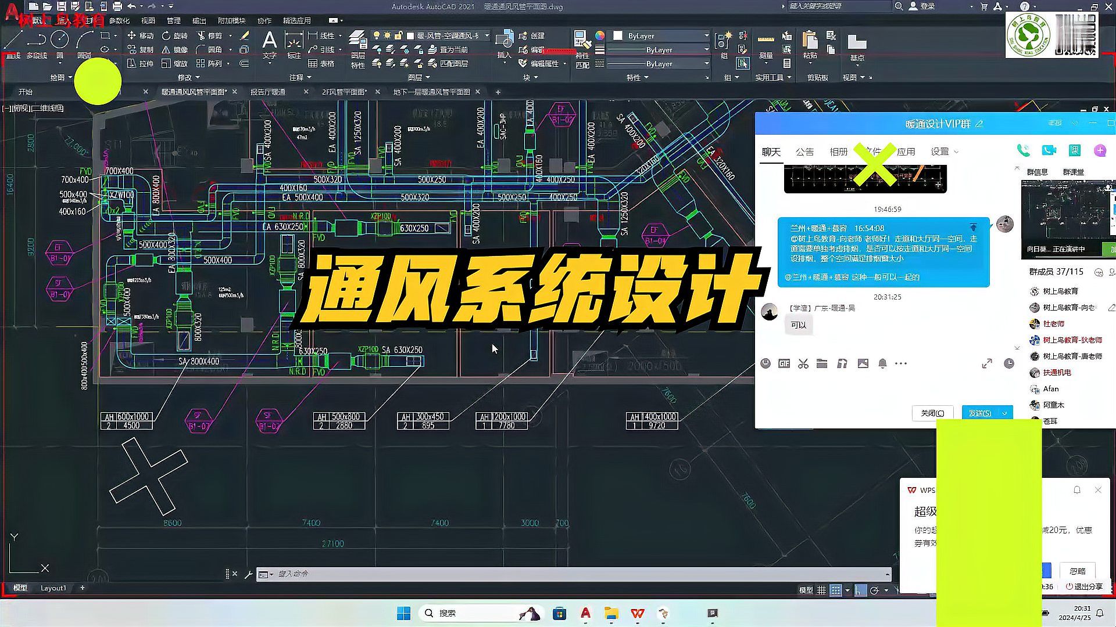Open the ByLayer linetype dropdown
The height and width of the screenshot is (627, 1116).
[706, 63]
